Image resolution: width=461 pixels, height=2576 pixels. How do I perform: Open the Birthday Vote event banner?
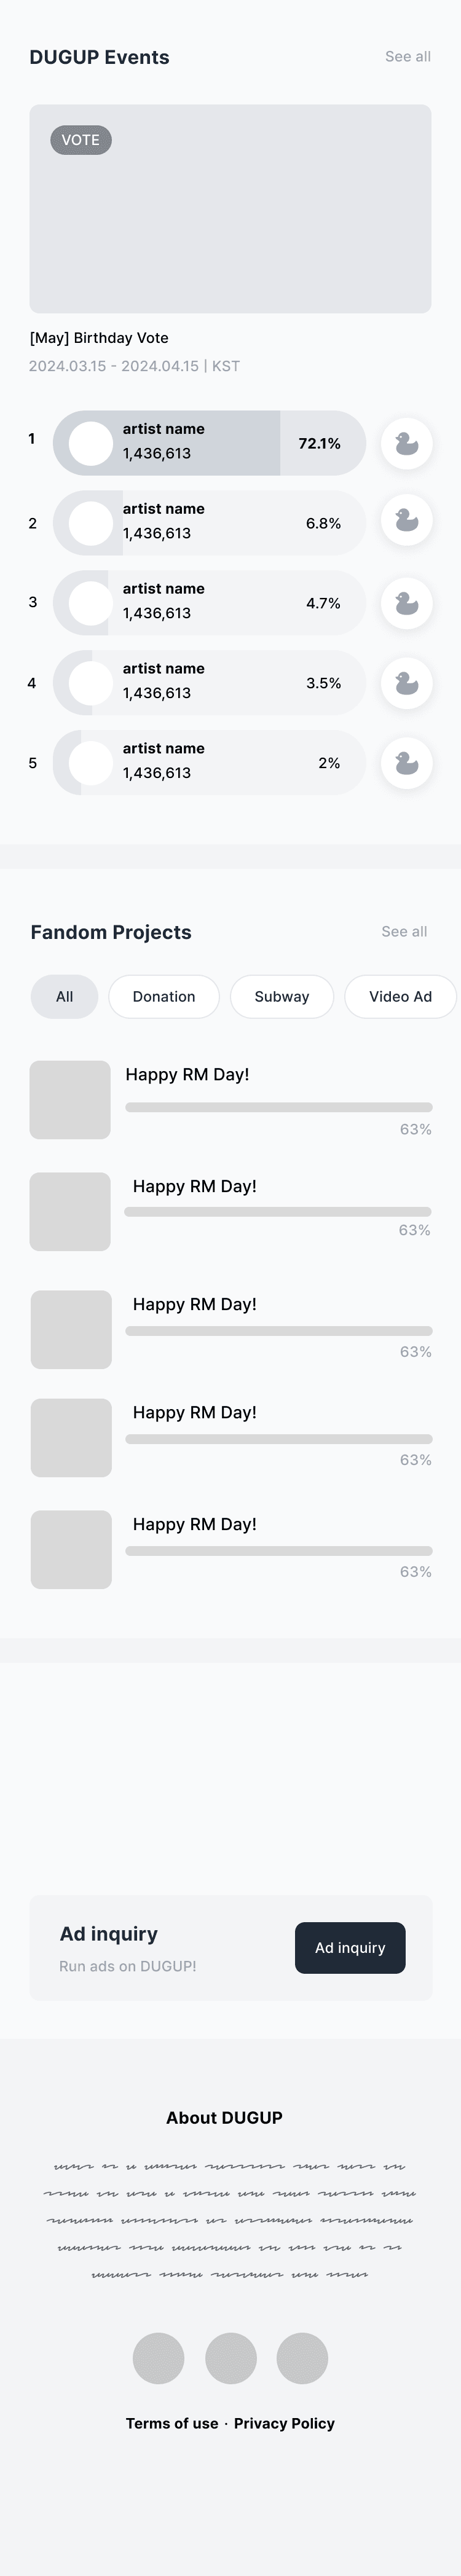click(x=230, y=209)
